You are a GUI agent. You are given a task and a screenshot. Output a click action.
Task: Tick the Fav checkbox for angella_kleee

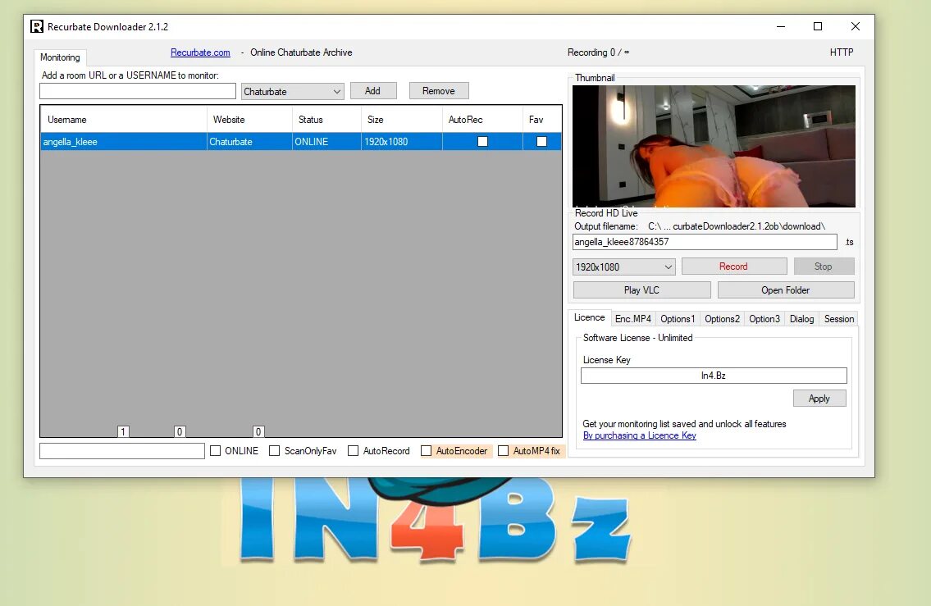(541, 141)
